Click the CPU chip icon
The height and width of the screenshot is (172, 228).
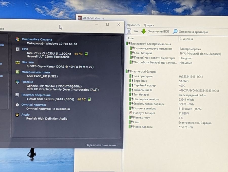click(17, 49)
